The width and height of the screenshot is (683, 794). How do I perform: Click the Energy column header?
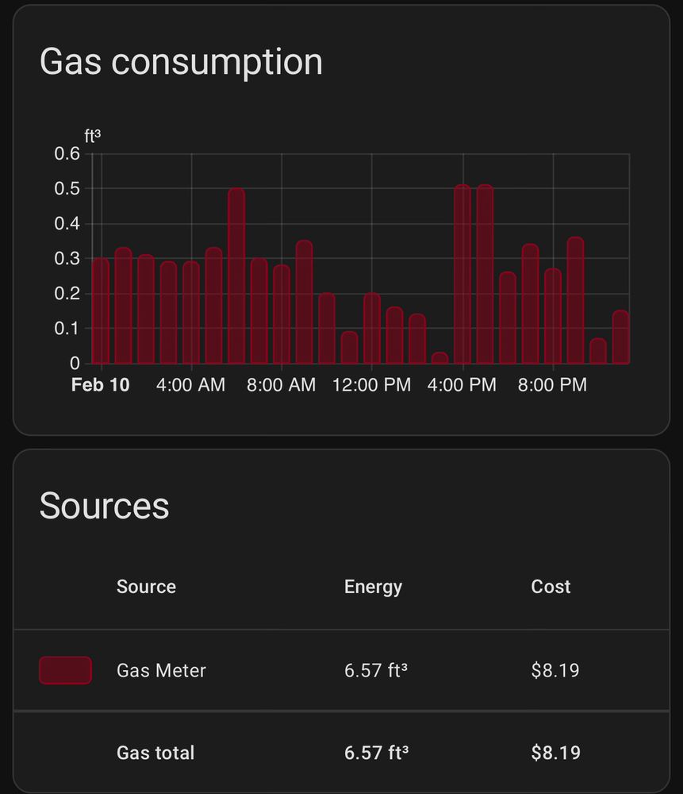pyautogui.click(x=373, y=587)
